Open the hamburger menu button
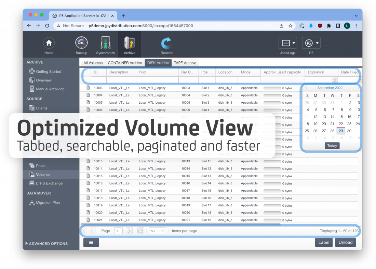The height and width of the screenshot is (269, 376). pos(91,242)
